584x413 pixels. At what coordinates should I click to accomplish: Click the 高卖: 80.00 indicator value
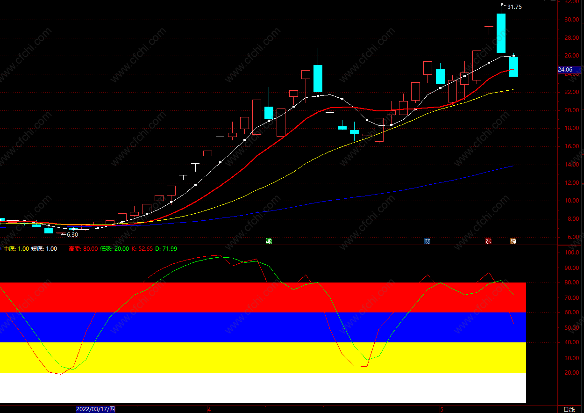[x=83, y=249]
